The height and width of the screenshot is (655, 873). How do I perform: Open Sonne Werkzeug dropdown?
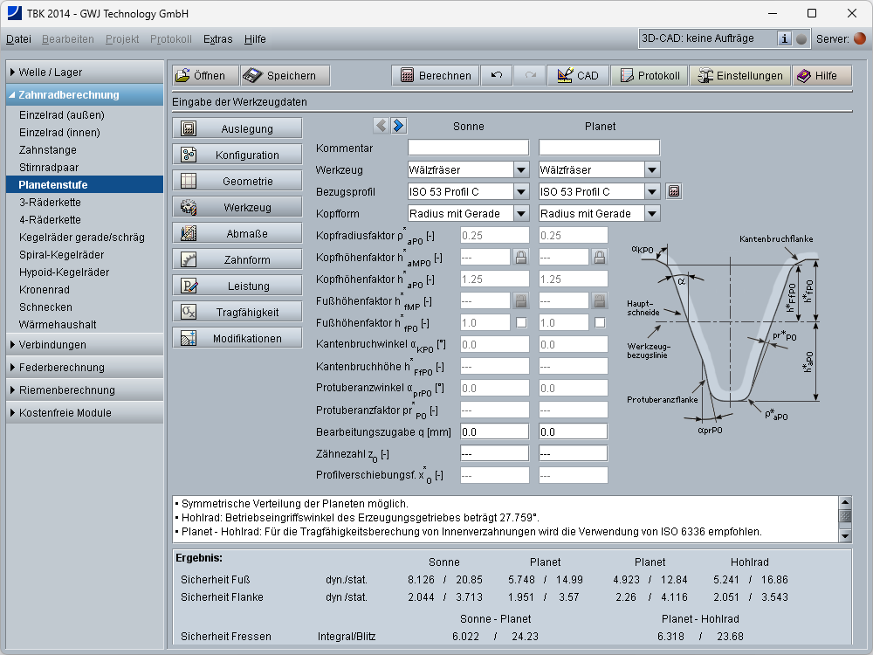521,169
